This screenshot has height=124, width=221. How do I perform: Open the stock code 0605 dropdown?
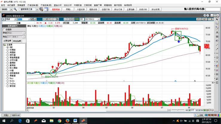(x=11, y=9)
